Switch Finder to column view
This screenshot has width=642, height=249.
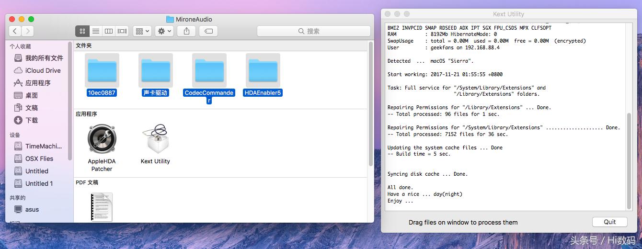(109, 31)
